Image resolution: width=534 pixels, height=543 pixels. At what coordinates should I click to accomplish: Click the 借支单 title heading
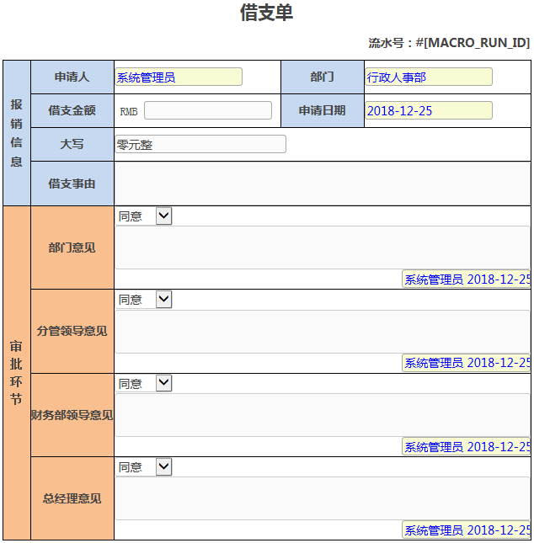point(266,13)
